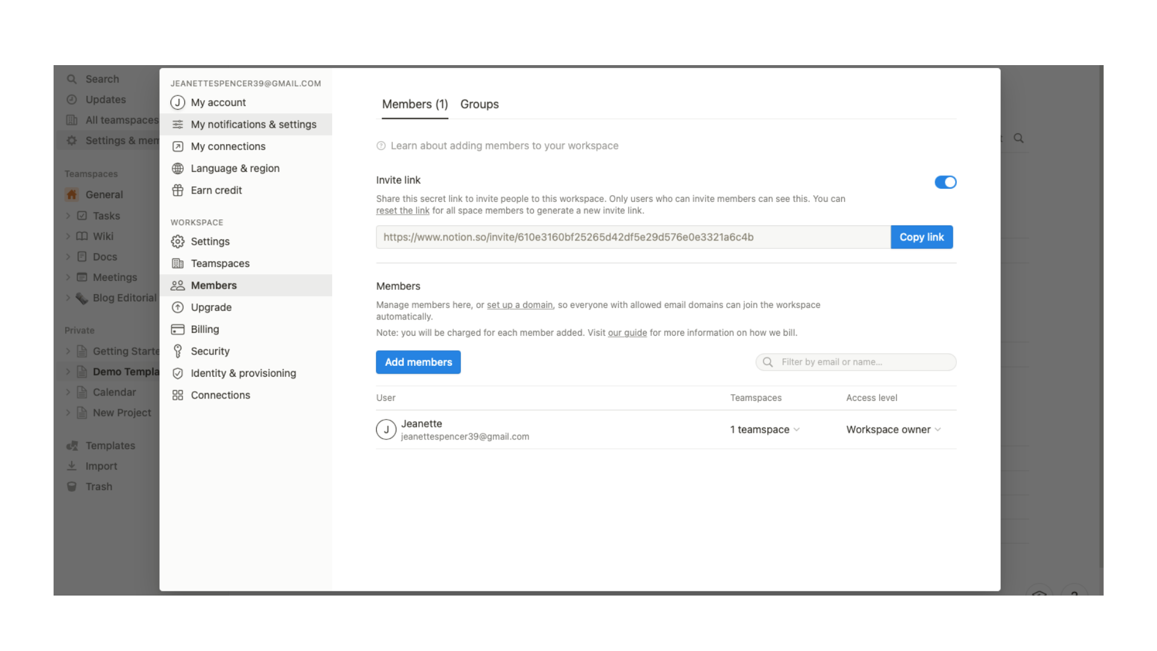The width and height of the screenshot is (1157, 651).
Task: Click the Copy link button
Action: pyautogui.click(x=921, y=237)
